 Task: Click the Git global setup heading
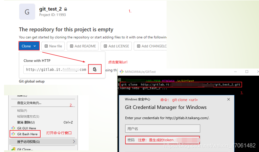(x=32, y=81)
